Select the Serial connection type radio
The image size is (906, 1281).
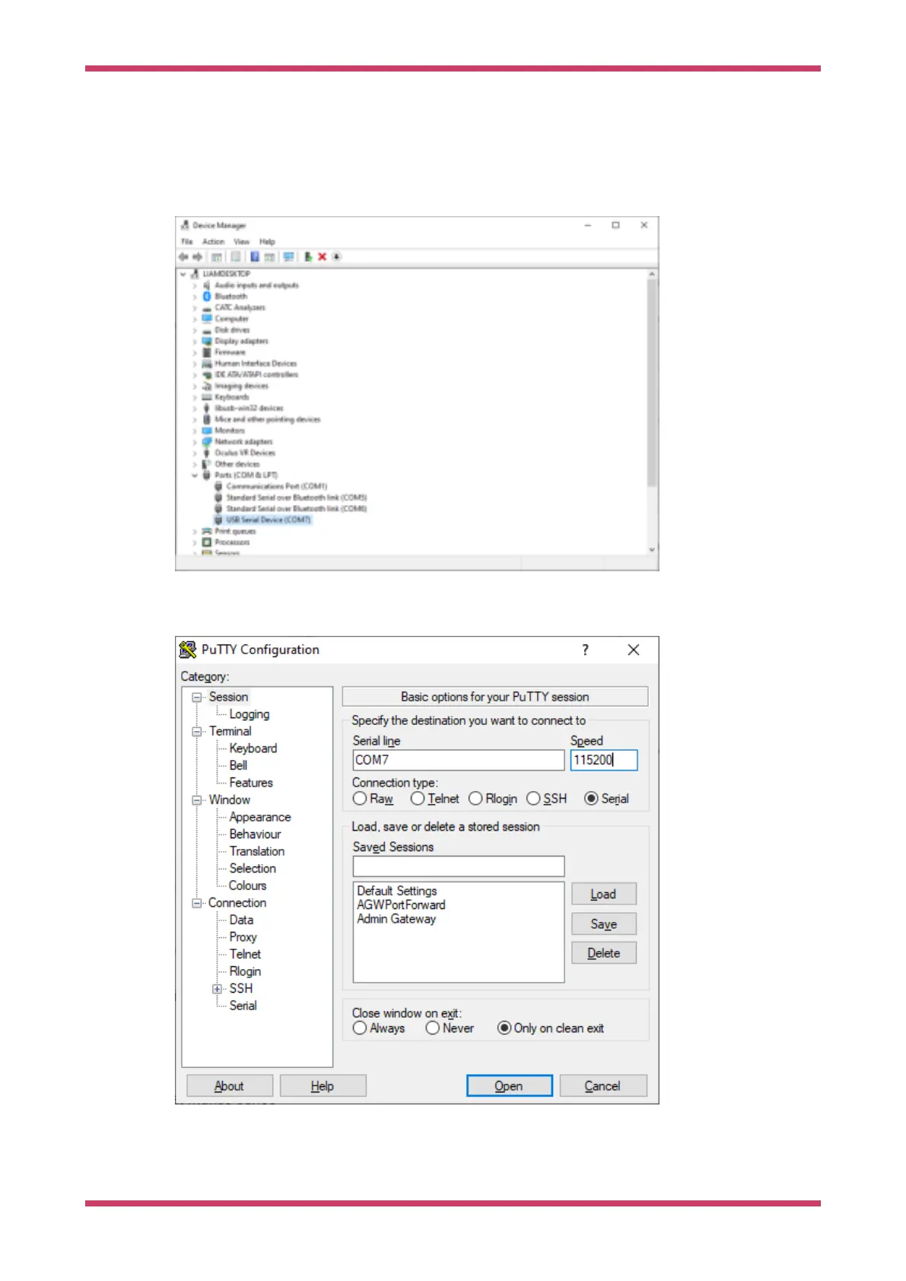pyautogui.click(x=591, y=798)
